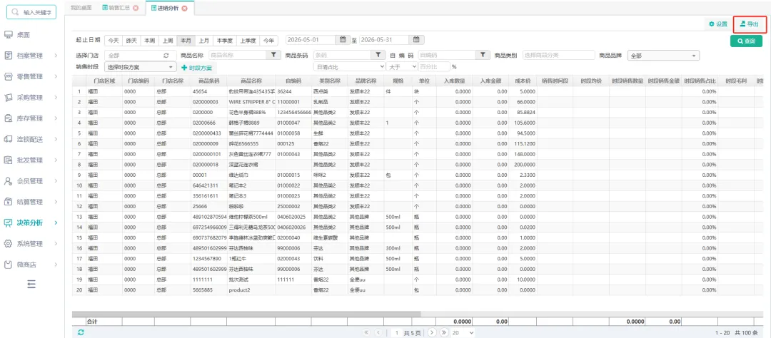Close the 销售汇总 tab
This screenshot has height=338, width=771.
coord(136,9)
